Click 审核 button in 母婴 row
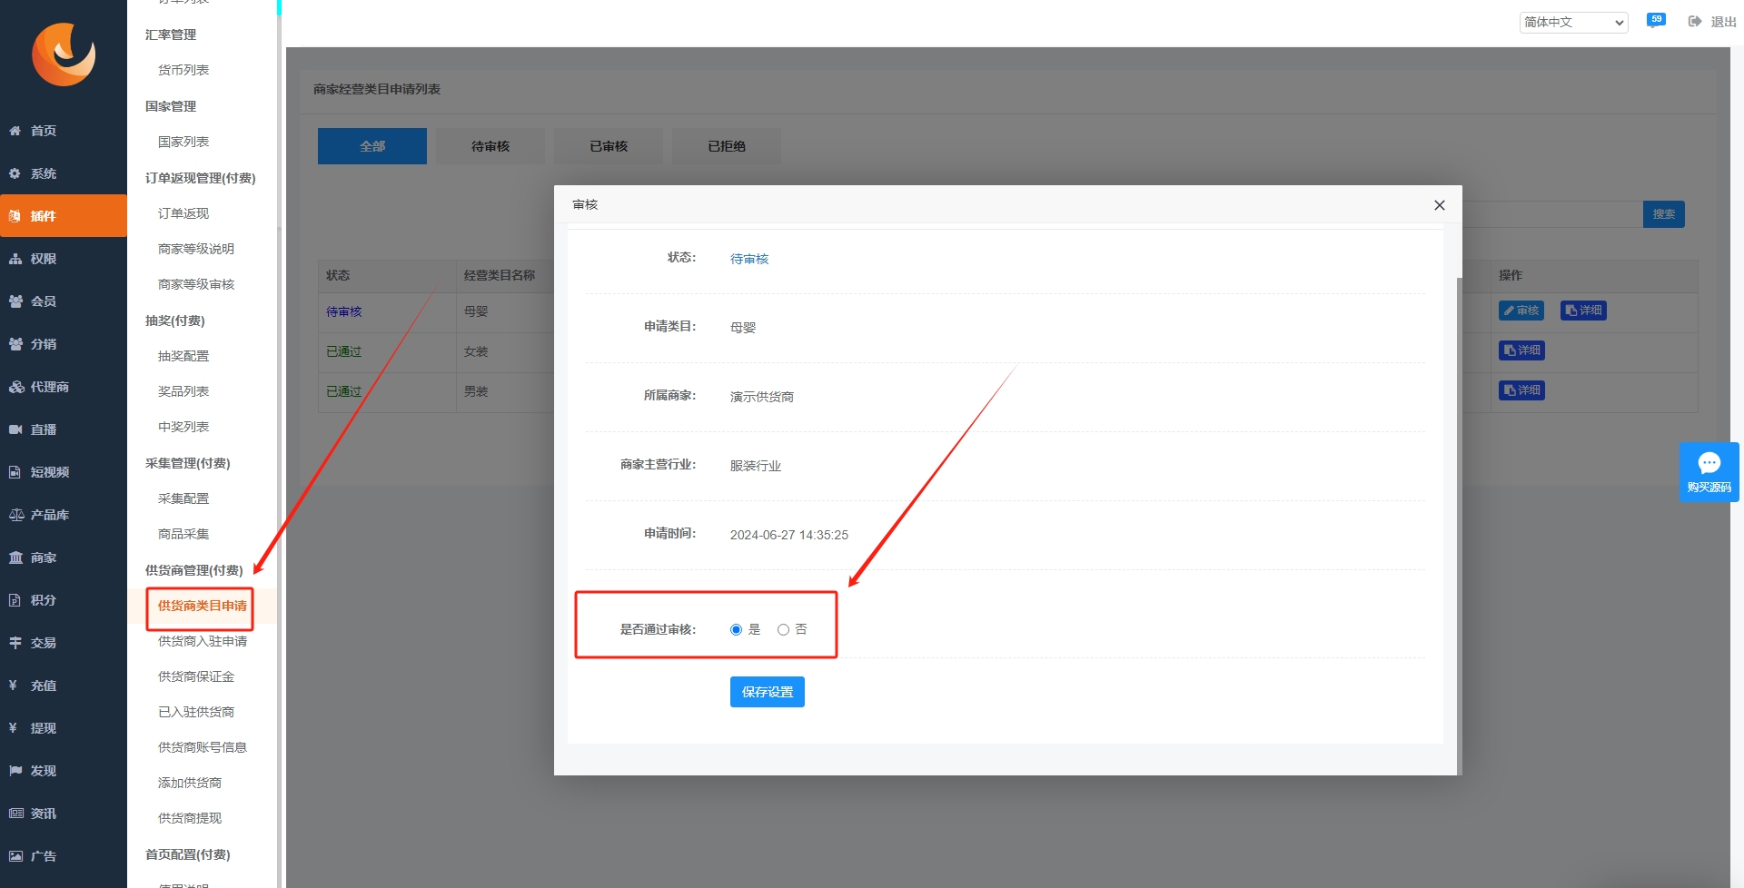This screenshot has width=1744, height=888. click(1521, 311)
